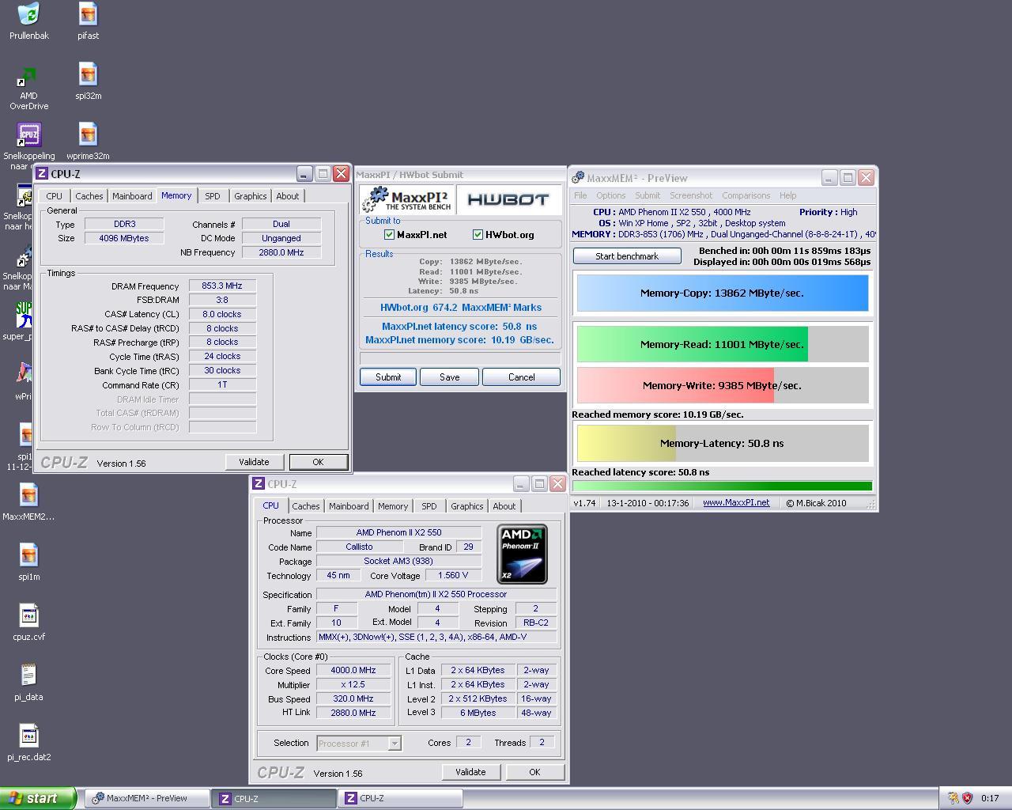This screenshot has width=1012, height=810.
Task: Open the MaxxMEM² Screenshot menu
Action: click(691, 195)
